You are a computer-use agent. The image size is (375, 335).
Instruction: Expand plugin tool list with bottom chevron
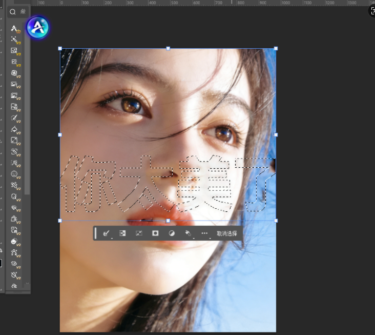27,284
